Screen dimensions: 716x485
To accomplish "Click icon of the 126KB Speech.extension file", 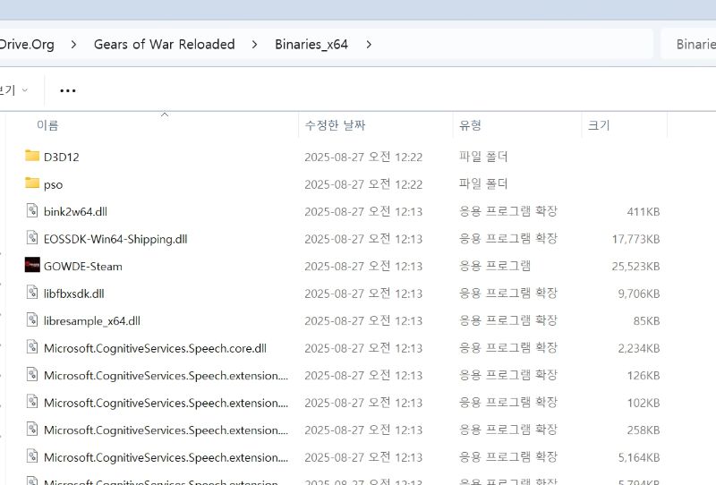I will click(32, 374).
